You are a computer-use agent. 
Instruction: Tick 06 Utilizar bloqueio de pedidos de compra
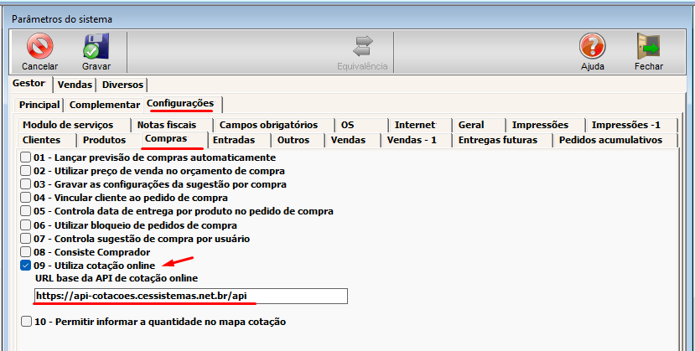[x=26, y=225]
